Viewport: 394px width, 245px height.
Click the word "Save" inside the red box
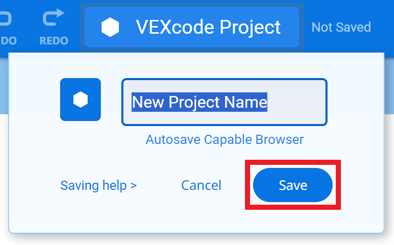coord(293,185)
